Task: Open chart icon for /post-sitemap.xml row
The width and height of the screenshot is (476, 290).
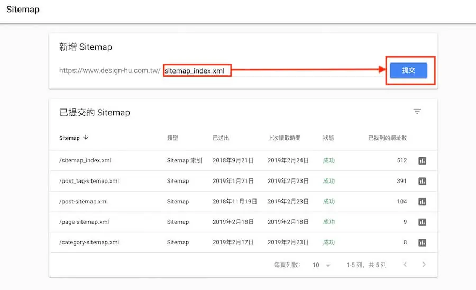Action: (x=422, y=202)
